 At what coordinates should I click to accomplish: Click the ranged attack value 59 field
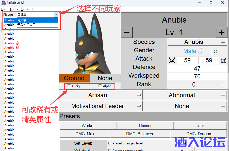(209, 60)
